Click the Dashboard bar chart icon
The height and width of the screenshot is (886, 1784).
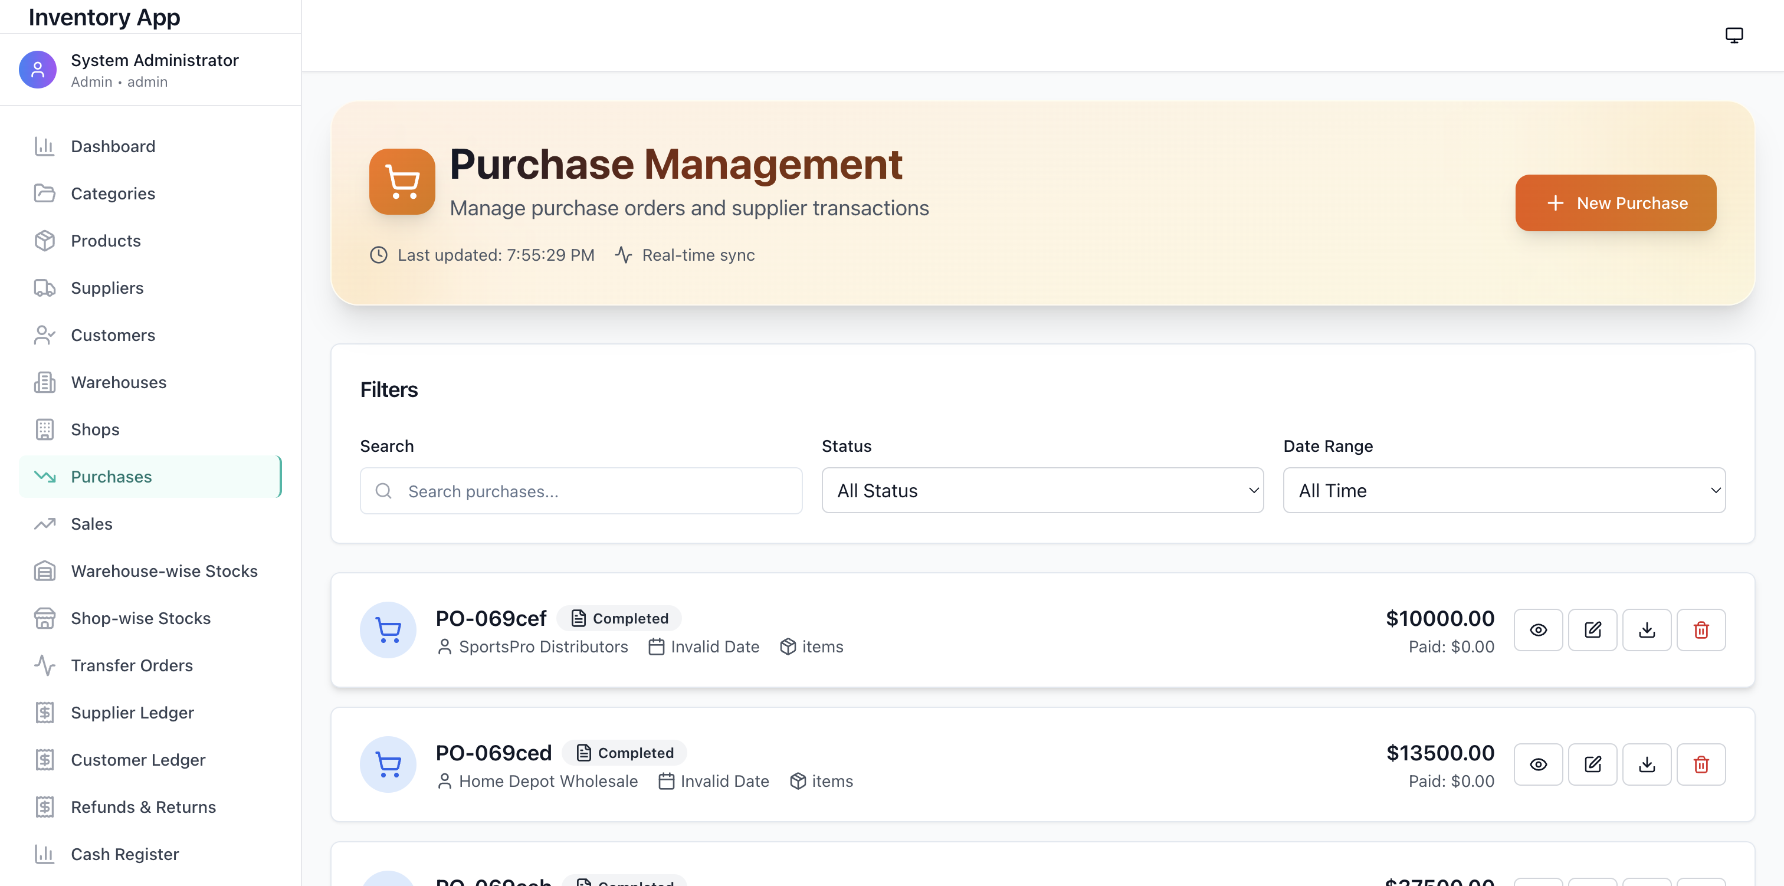[x=44, y=146]
